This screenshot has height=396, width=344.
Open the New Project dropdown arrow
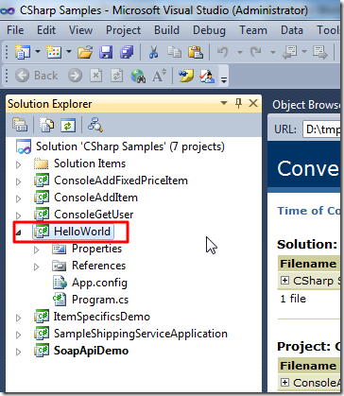pyautogui.click(x=38, y=52)
